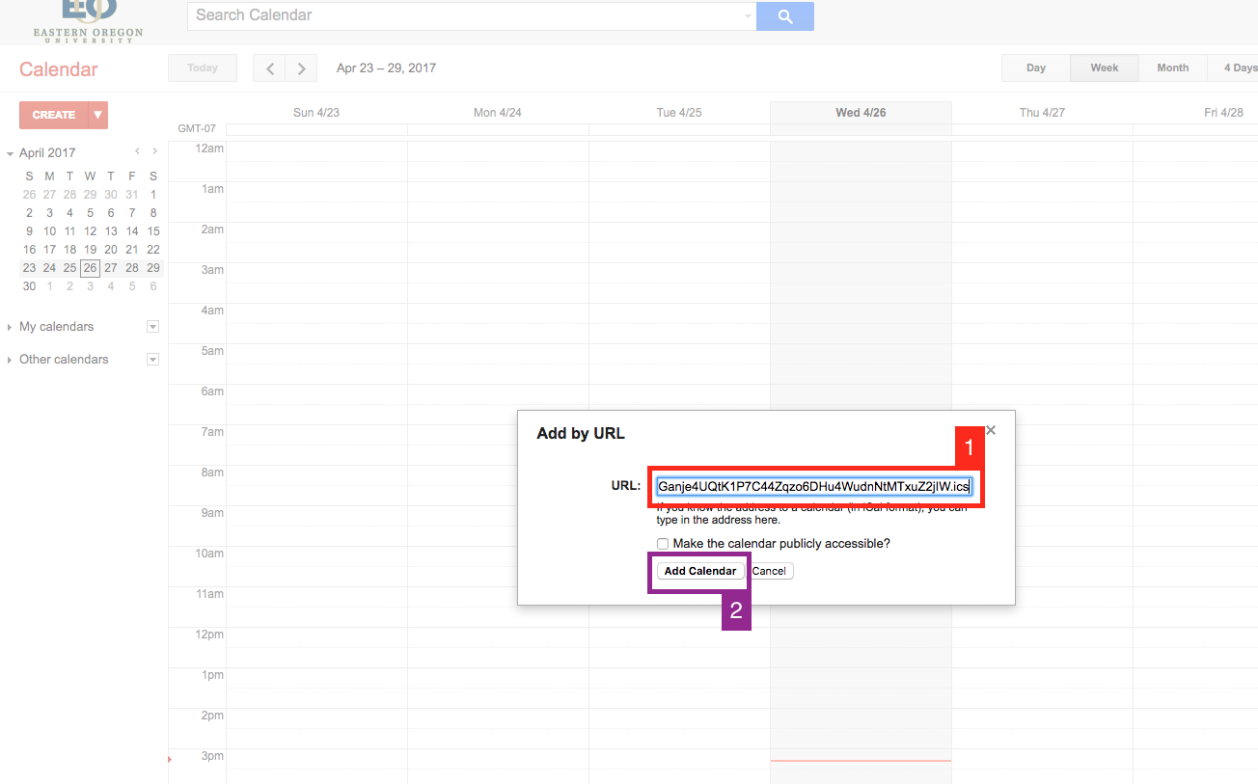Select April 21 in mini calendar
The height and width of the screenshot is (784, 1258).
pyautogui.click(x=132, y=250)
